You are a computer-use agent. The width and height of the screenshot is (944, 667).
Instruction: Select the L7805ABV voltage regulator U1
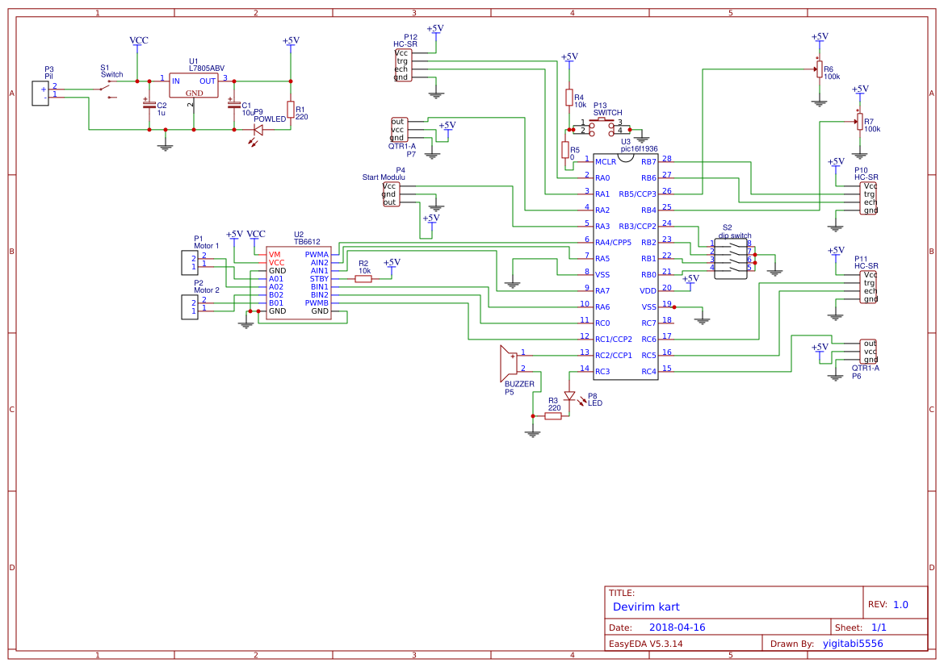tap(192, 86)
